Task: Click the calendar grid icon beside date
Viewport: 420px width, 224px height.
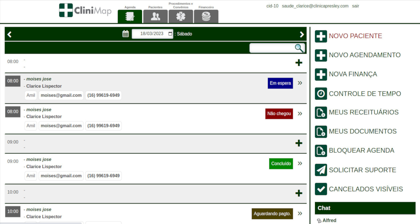Action: 126,34
